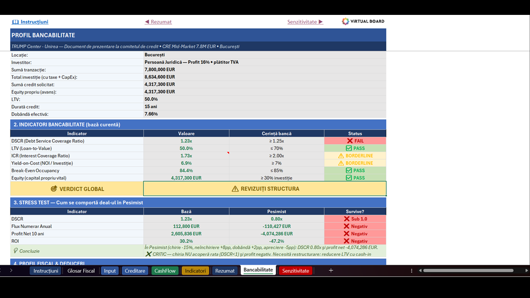Select the 2. INDICATORI BANCABILITATE section header
Screen dimensions: 530x298
tap(198, 125)
